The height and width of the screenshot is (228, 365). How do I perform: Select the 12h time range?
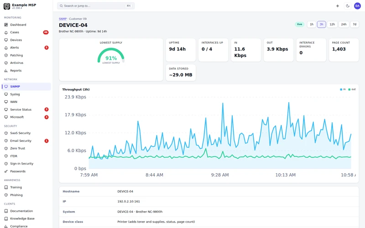point(332,24)
